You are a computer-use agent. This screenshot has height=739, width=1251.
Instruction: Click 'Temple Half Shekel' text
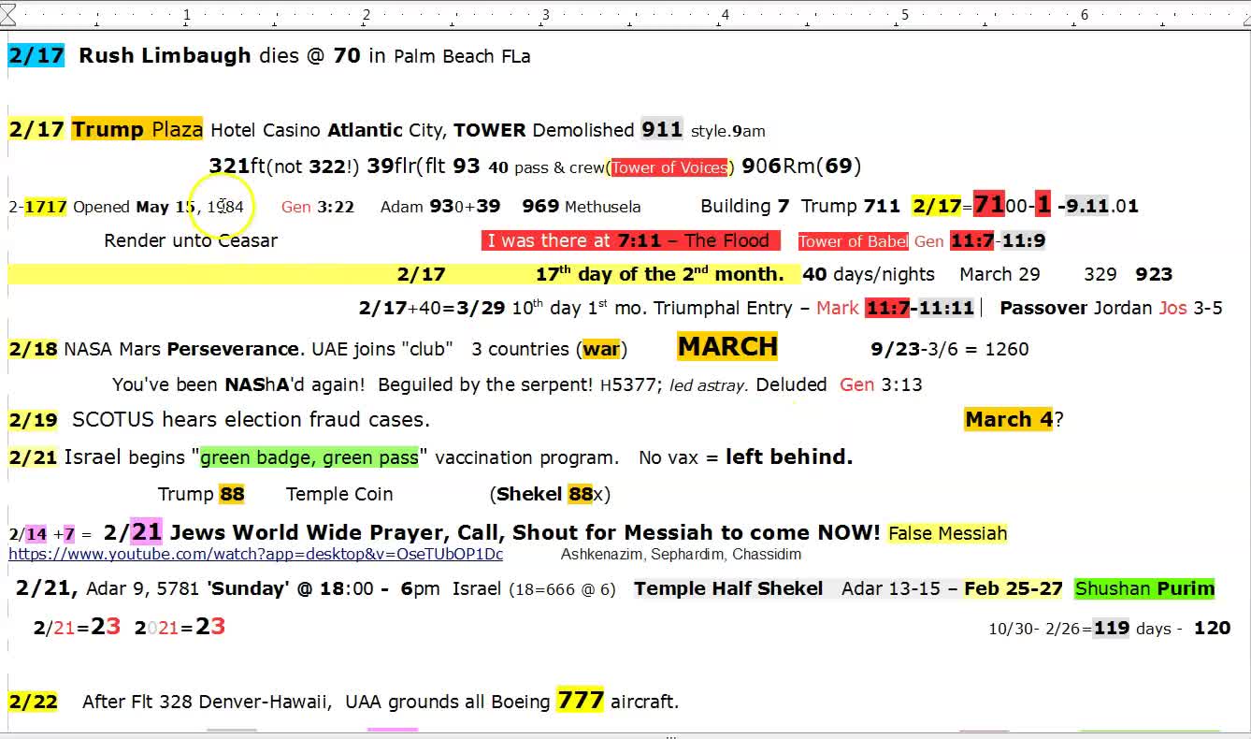pyautogui.click(x=728, y=588)
